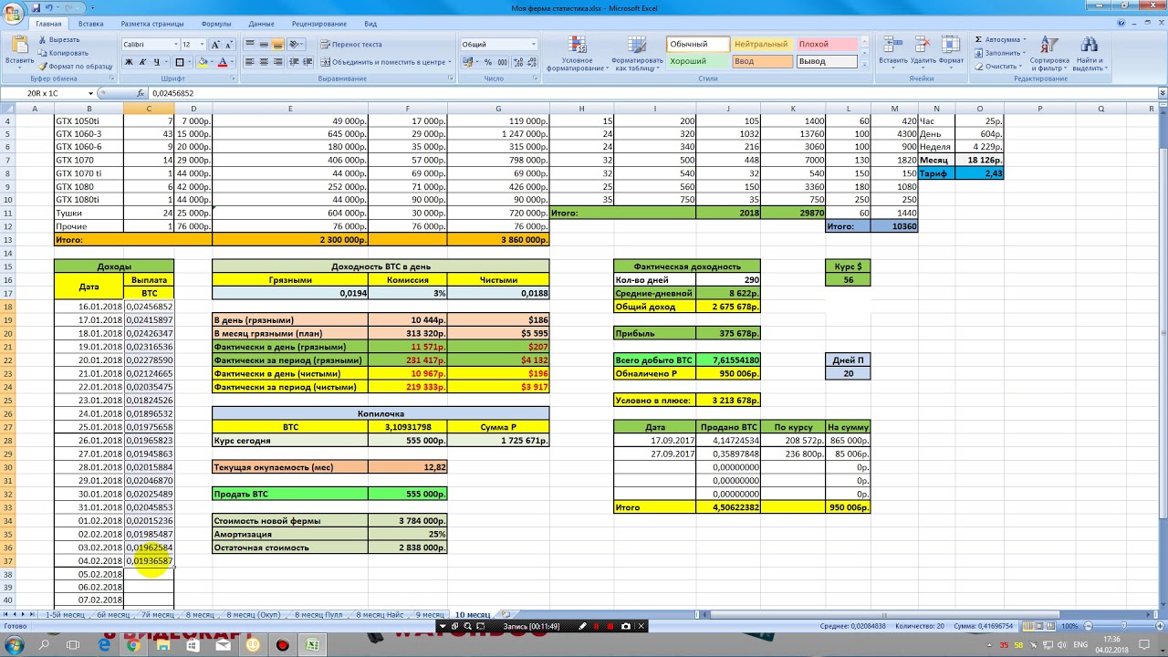Undo last action in quick access toolbar
Screen dimensions: 1168x657
click(49, 7)
